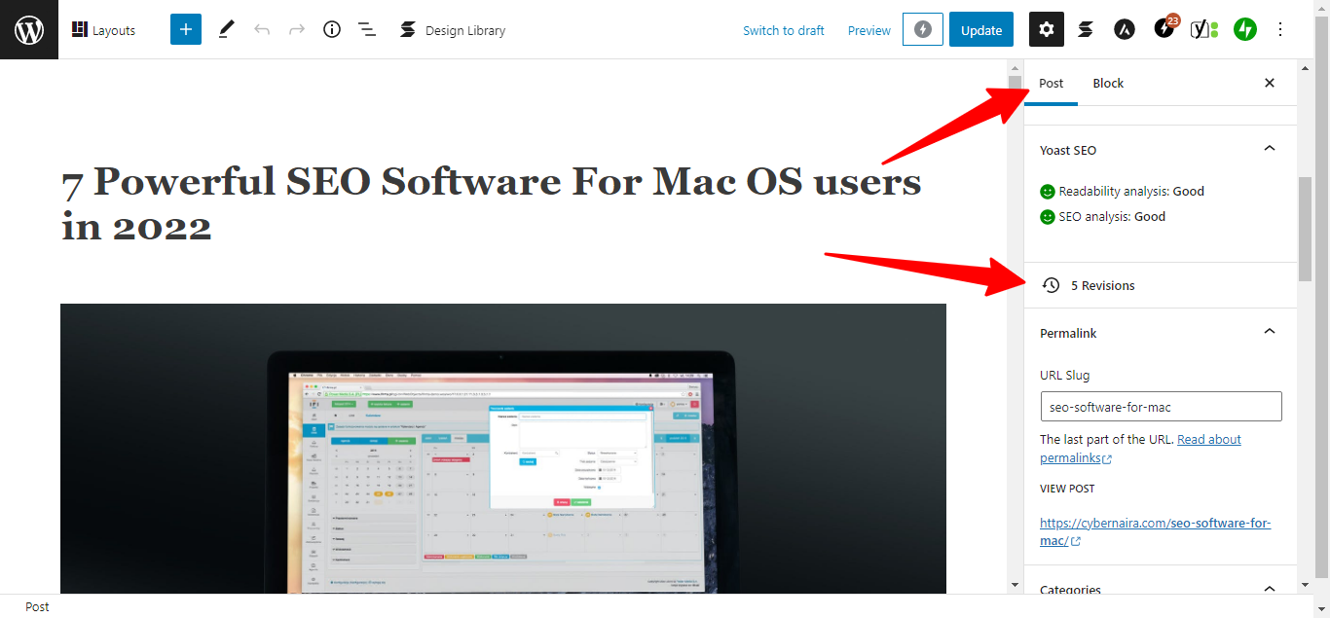Open 5 Revisions

pyautogui.click(x=1161, y=285)
